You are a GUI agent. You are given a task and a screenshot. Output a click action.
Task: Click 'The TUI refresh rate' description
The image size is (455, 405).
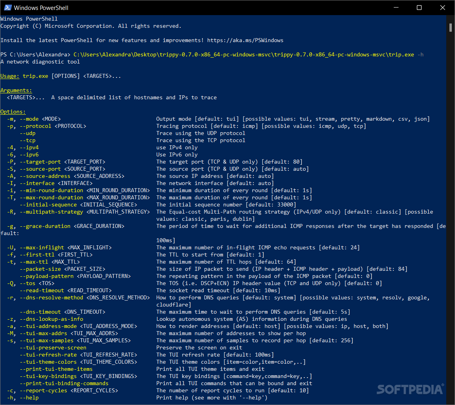(x=215, y=355)
